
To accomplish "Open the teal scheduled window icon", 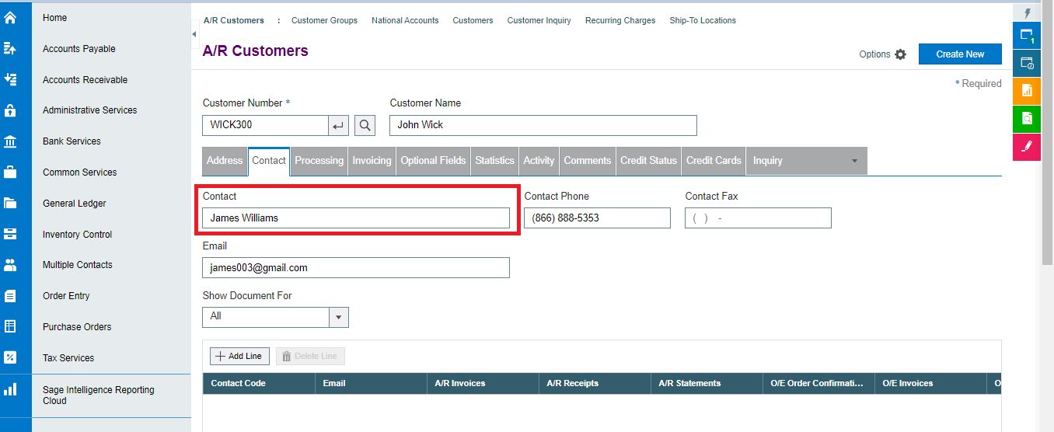I will 1027,64.
